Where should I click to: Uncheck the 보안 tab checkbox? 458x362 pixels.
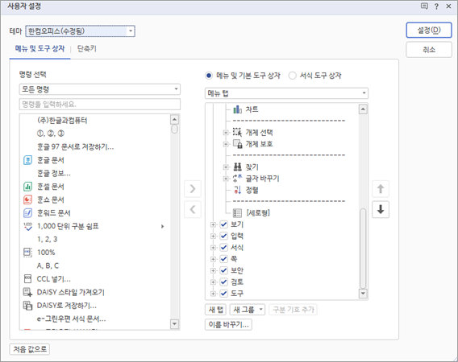(223, 270)
